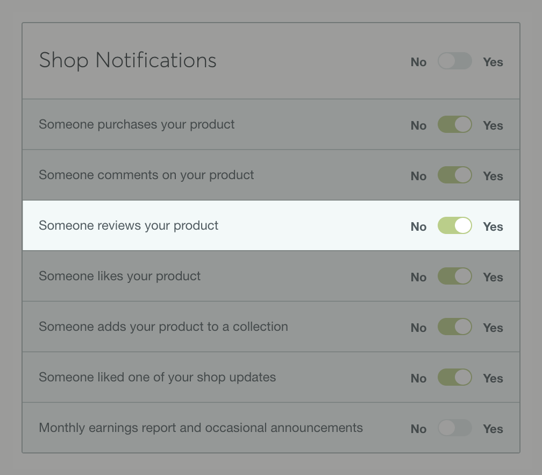Toggle off 'Someone reviews your product' notifications
This screenshot has width=542, height=475.
[x=454, y=225]
